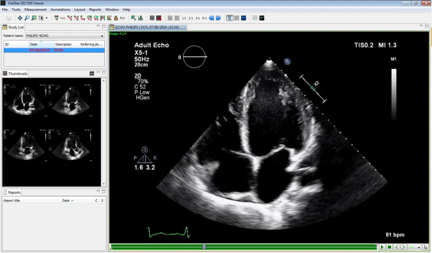Switch to the ECHO PHILIPS viewer tab
Image resolution: width=432 pixels, height=253 pixels.
click(x=147, y=27)
